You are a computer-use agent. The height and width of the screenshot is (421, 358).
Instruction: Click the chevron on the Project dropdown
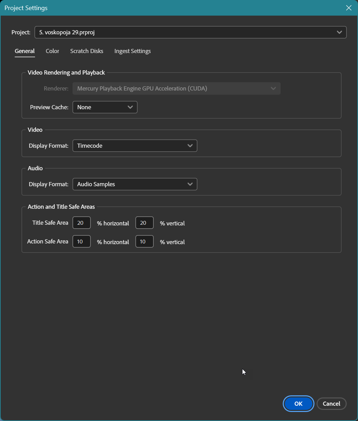(x=339, y=32)
